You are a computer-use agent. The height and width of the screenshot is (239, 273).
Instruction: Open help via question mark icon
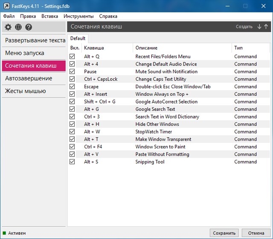pos(29,27)
